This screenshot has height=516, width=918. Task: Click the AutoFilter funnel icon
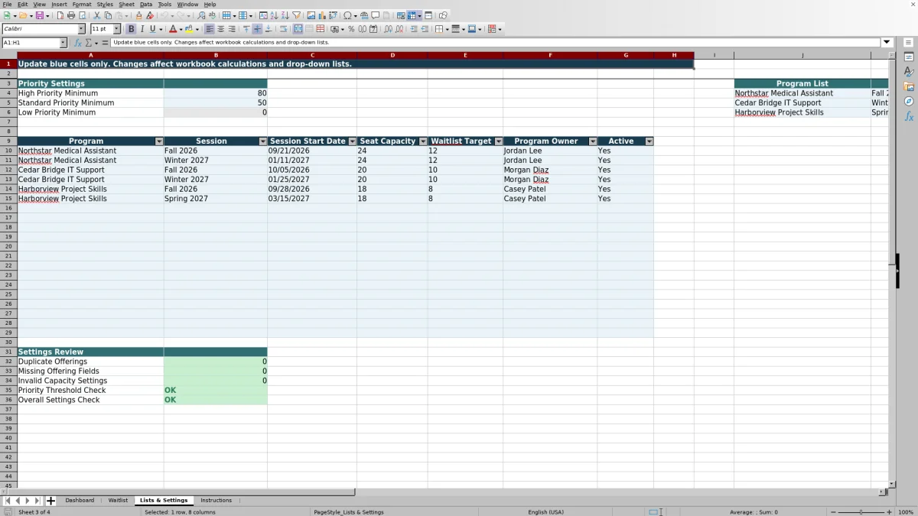pyautogui.click(x=295, y=15)
